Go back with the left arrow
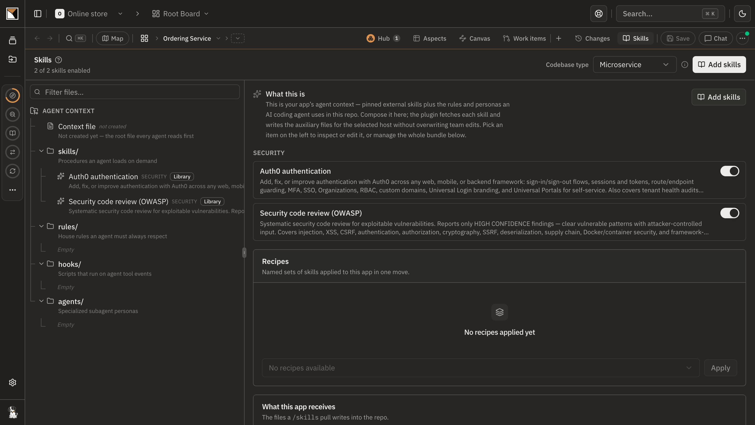Image resolution: width=755 pixels, height=425 pixels. [37, 38]
